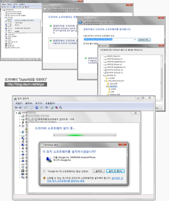Click the back arrow in lower Device Manager toolbar
The image size is (169, 201).
coord(16,108)
